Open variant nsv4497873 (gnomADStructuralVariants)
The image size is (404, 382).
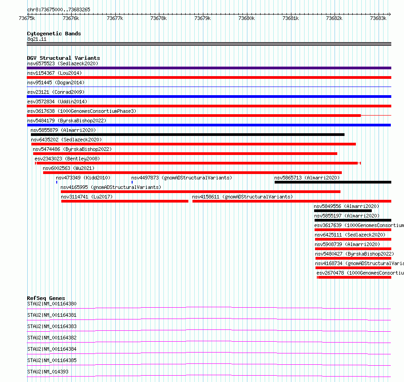[182, 178]
